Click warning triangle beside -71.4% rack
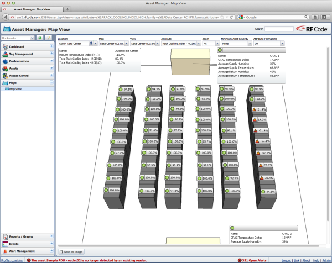The height and width of the screenshot is (263, 332). (256, 130)
